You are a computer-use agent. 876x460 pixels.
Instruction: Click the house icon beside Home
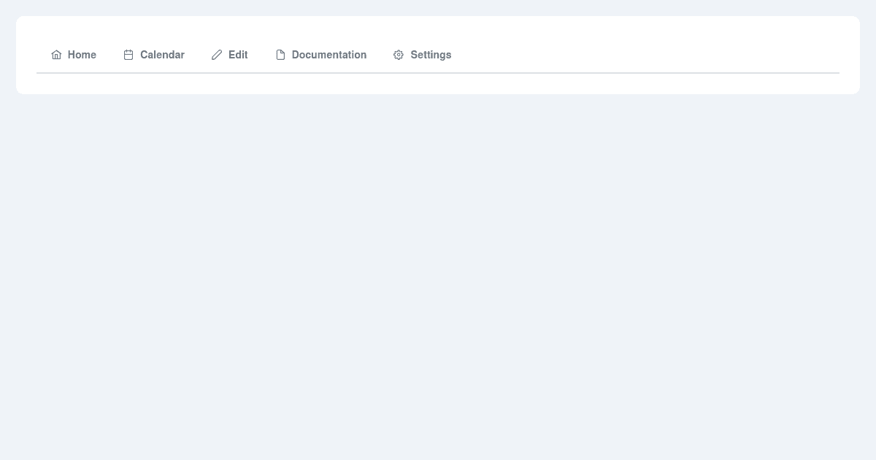coord(56,55)
